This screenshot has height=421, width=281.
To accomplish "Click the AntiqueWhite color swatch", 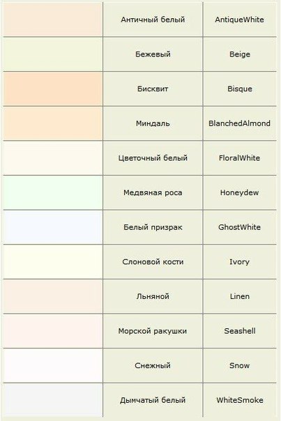I will pyautogui.click(x=53, y=20).
